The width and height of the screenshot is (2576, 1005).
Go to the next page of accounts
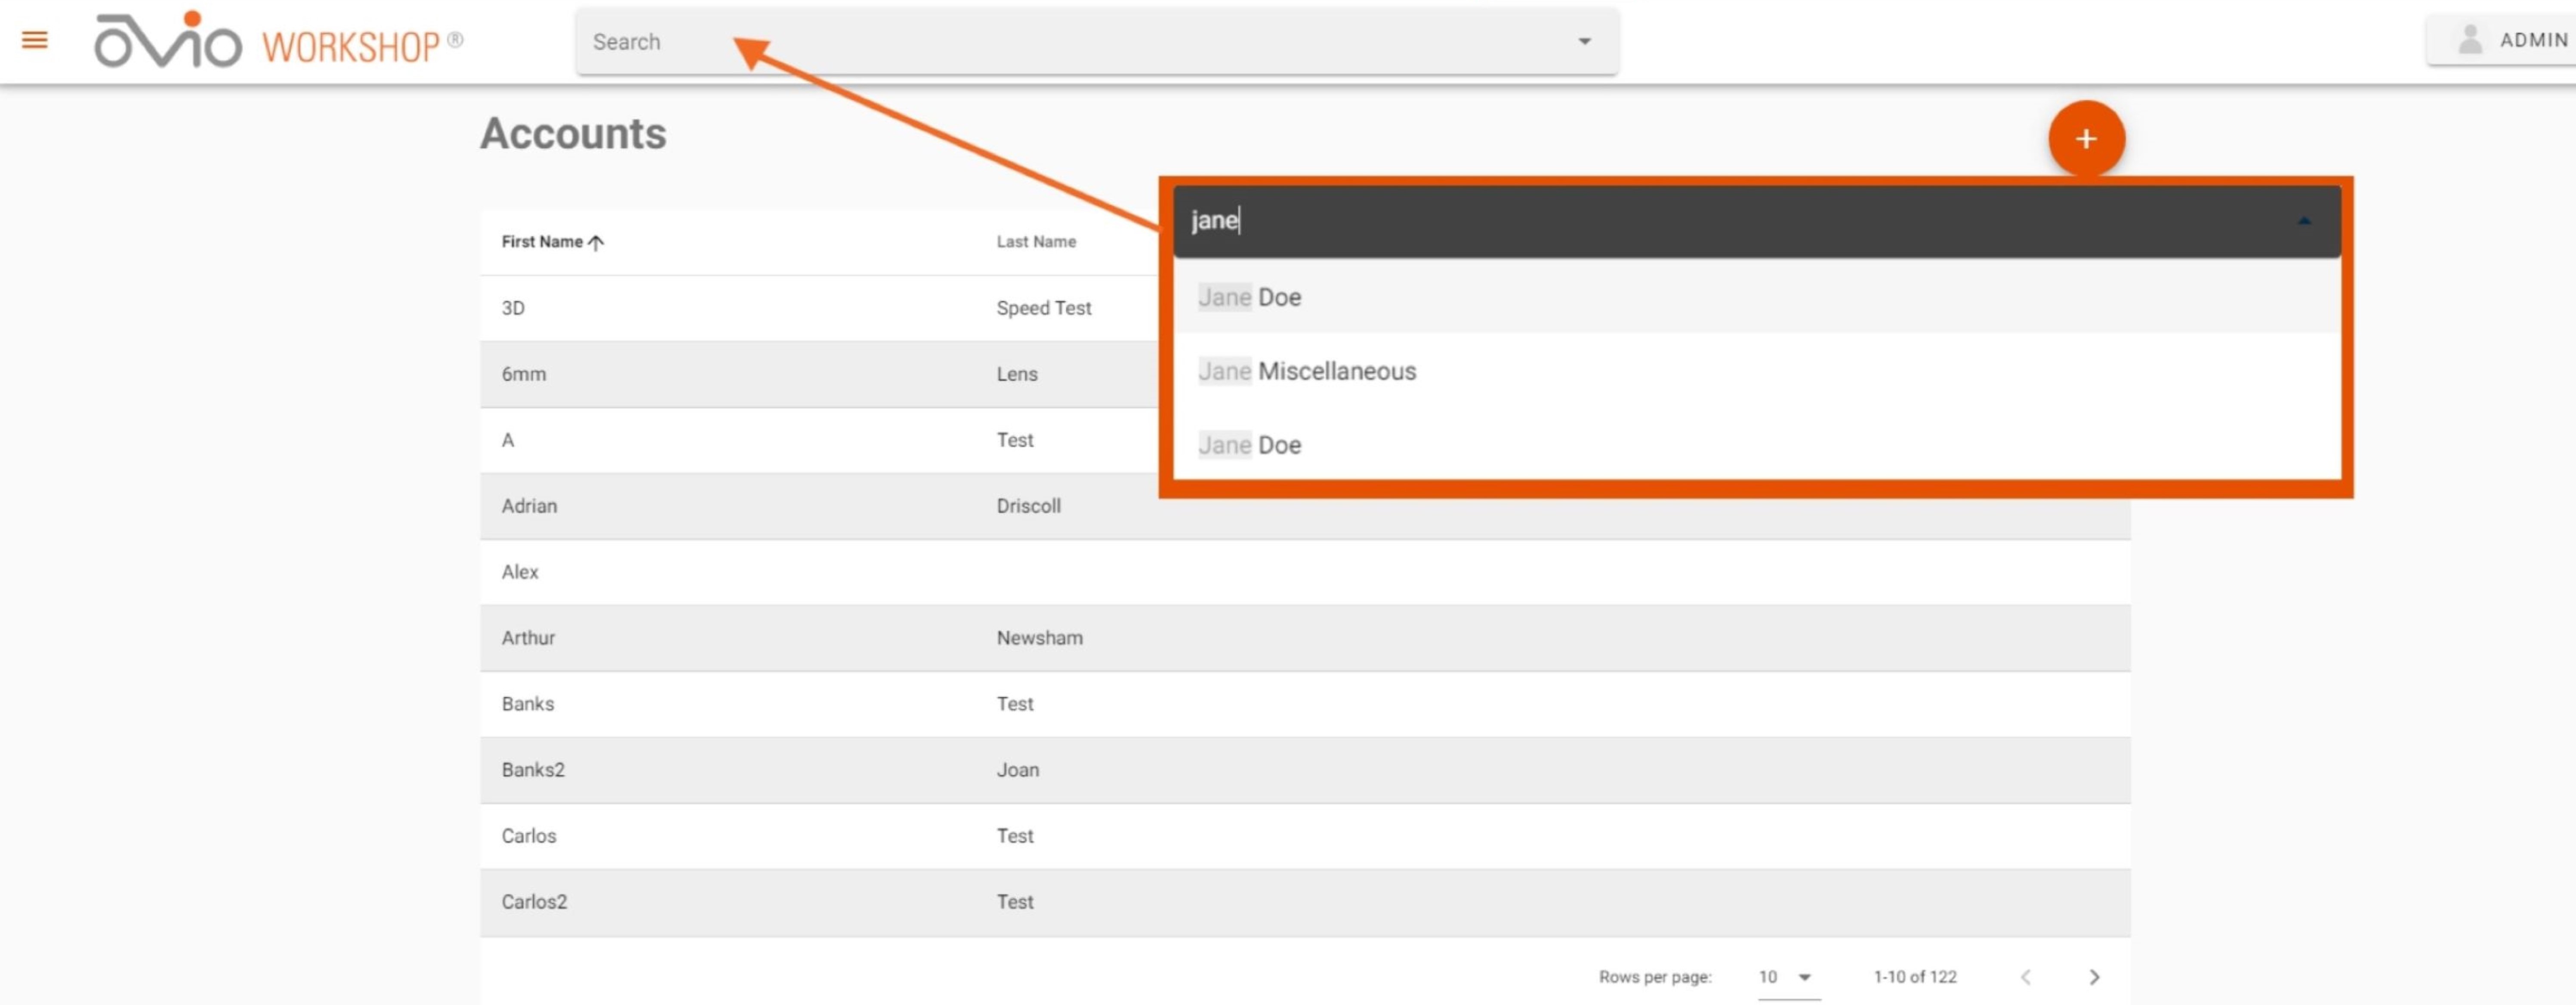tap(2094, 977)
